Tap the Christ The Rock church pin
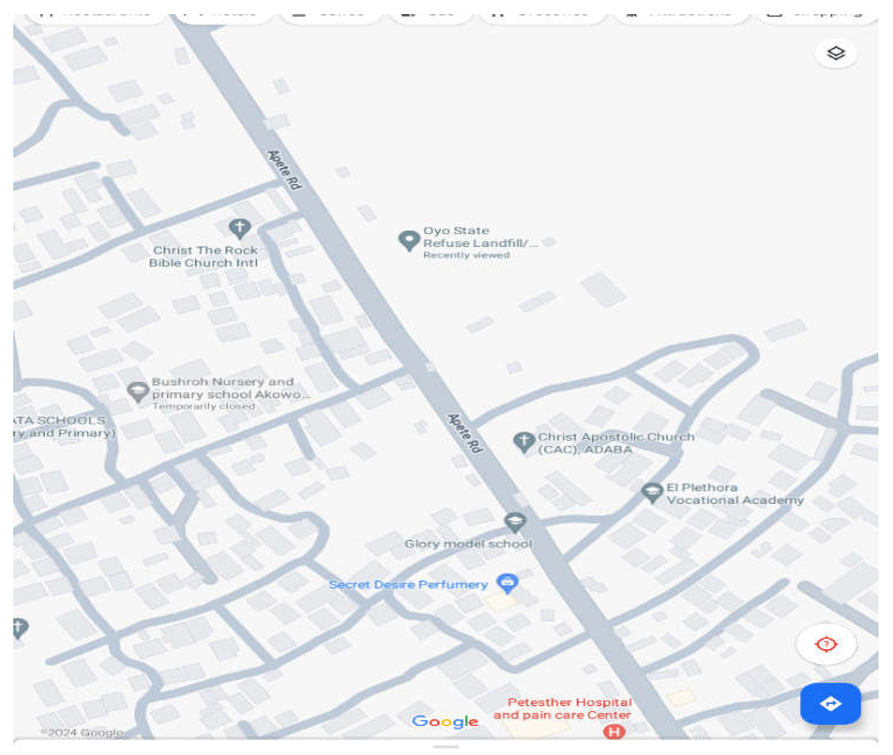Image resolution: width=893 pixels, height=755 pixels. [x=239, y=228]
